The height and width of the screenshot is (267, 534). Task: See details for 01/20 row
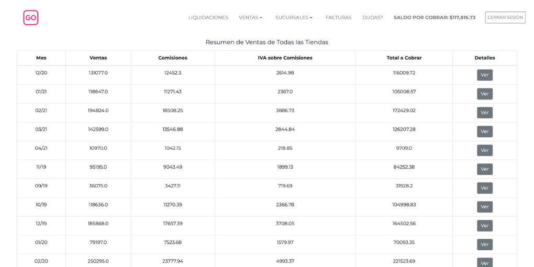[484, 244]
